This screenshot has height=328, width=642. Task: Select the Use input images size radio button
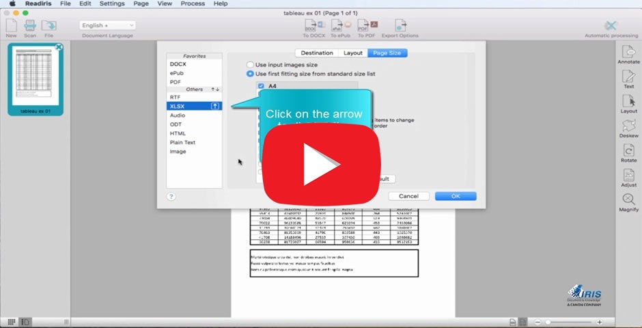click(x=250, y=65)
